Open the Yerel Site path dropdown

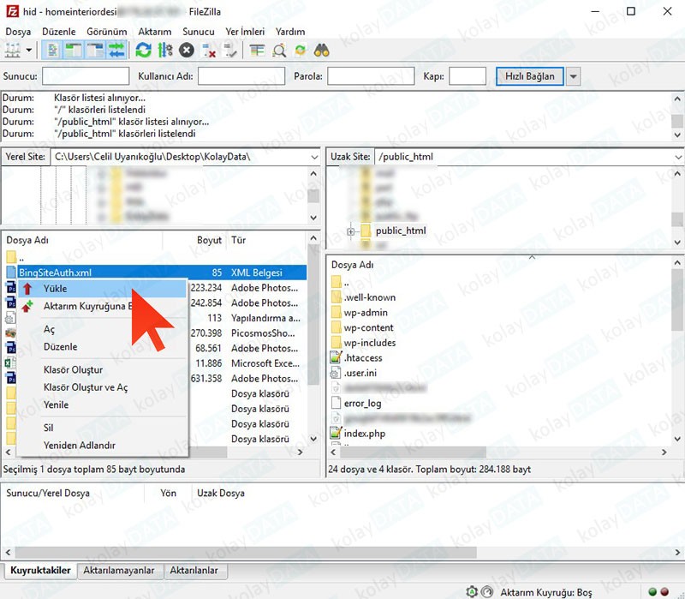(313, 157)
